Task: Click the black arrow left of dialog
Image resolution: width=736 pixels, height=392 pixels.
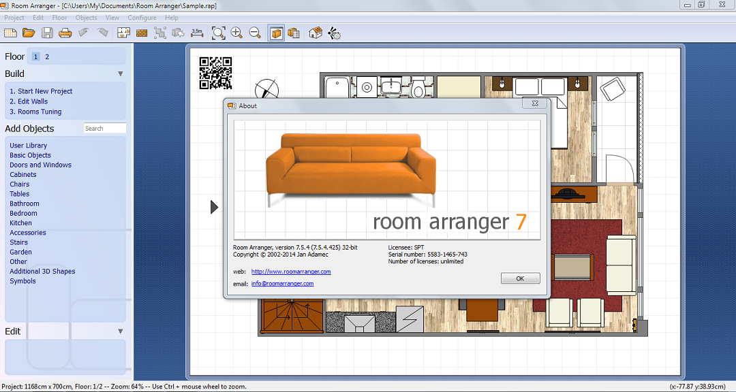Action: pos(214,207)
